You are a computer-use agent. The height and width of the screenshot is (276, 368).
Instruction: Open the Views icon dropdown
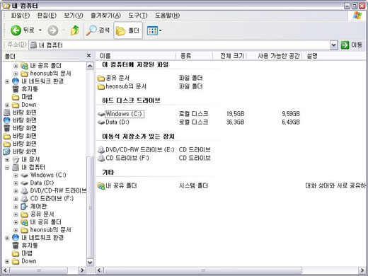(154, 30)
